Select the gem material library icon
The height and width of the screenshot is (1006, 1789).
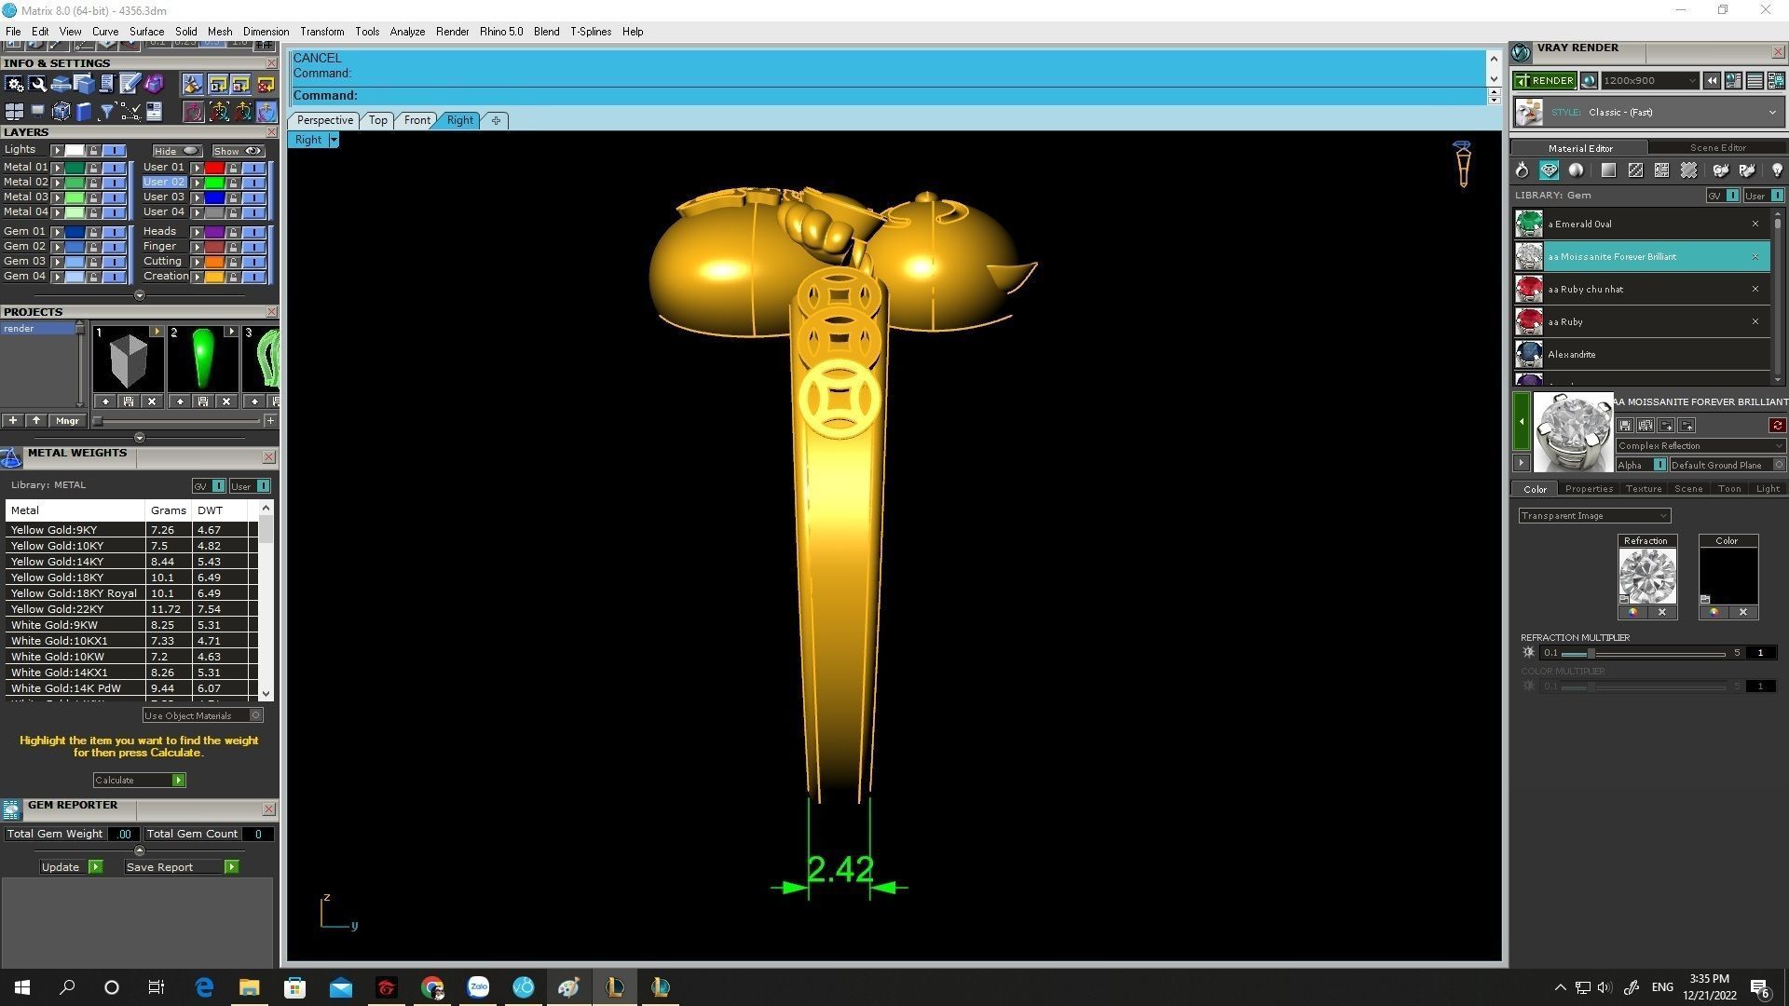[1549, 170]
